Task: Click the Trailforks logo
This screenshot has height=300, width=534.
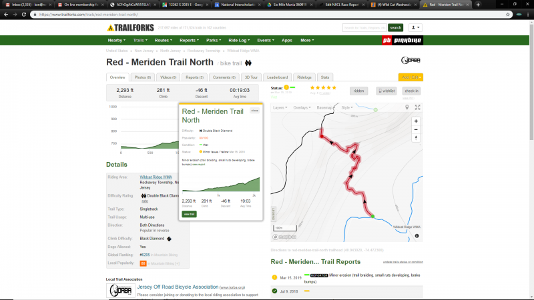Action: tap(132, 28)
